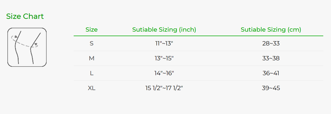This screenshot has width=331, height=114.
Task: Click the 13"~15" inch value
Action: click(x=164, y=58)
